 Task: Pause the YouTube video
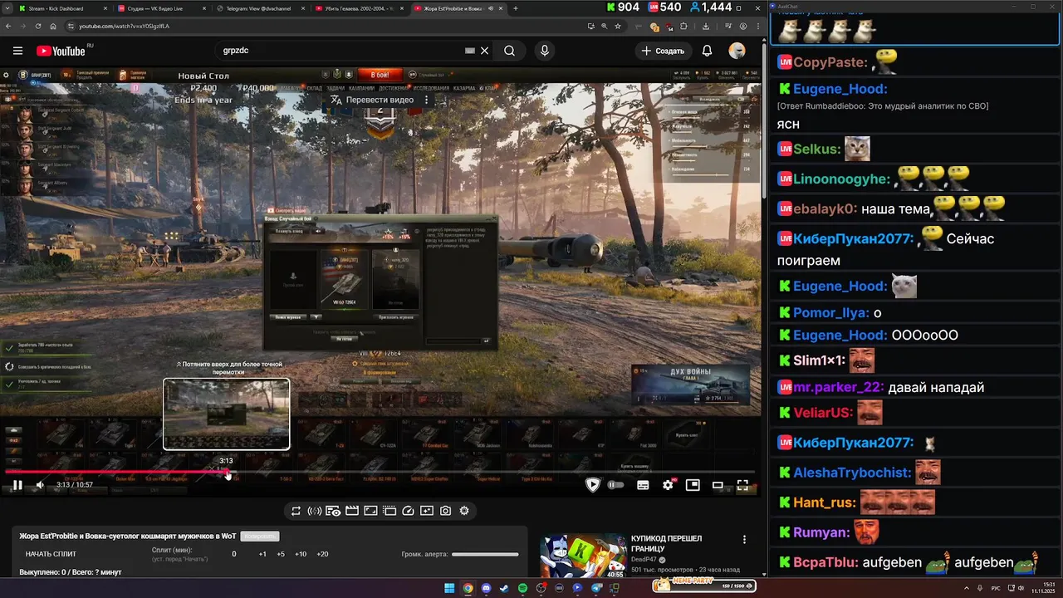point(17,485)
